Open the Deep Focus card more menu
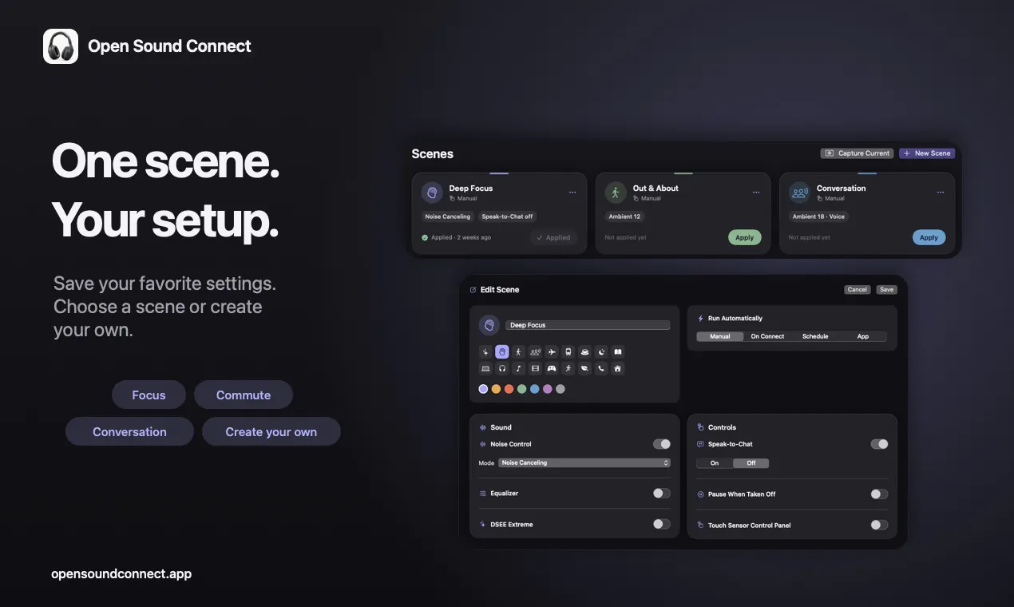 click(x=572, y=192)
